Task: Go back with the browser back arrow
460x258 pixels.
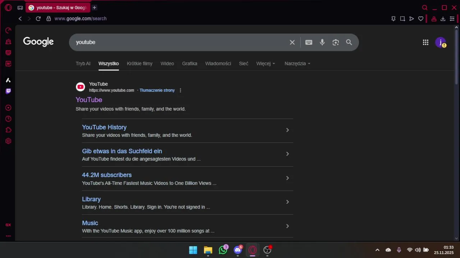Action: tap(20, 19)
